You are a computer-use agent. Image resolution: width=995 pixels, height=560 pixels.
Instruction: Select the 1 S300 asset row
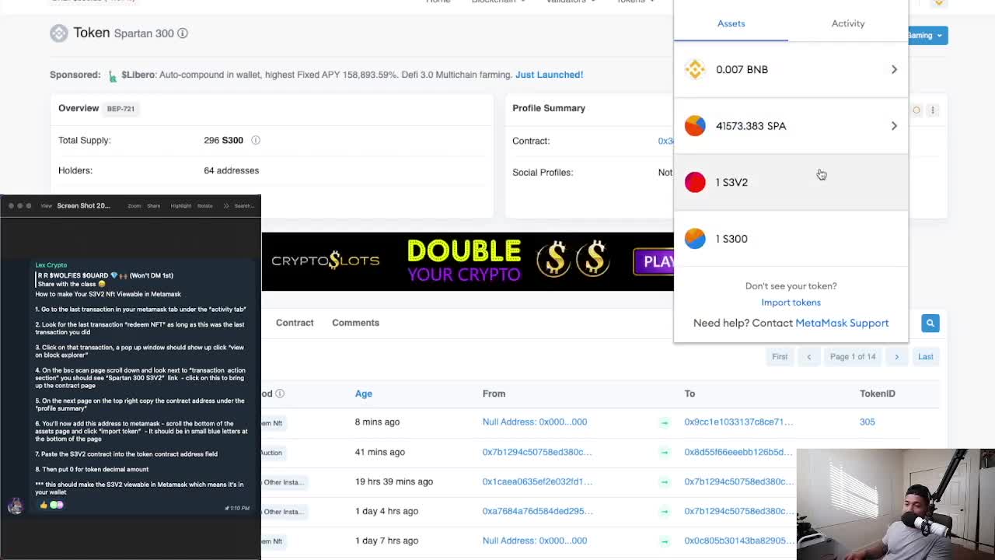coord(791,239)
